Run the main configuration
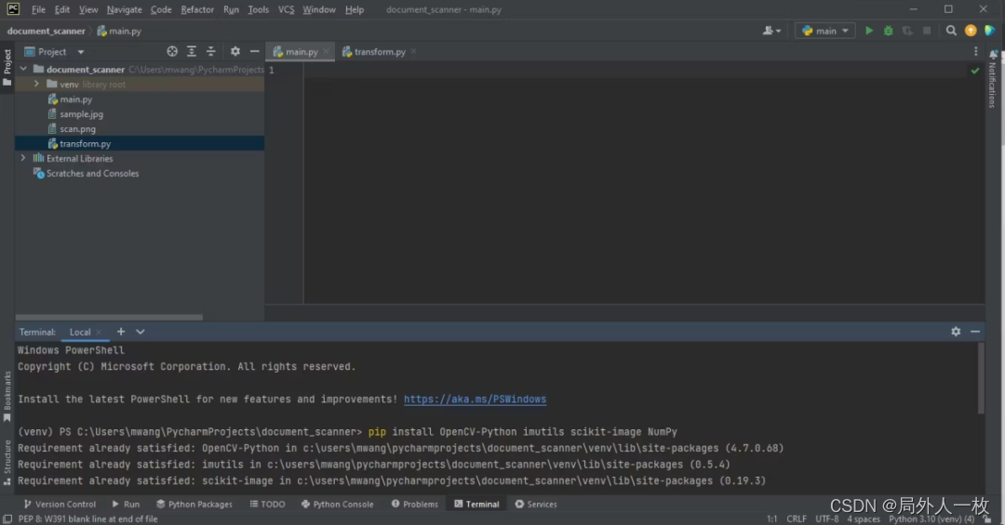 [868, 31]
